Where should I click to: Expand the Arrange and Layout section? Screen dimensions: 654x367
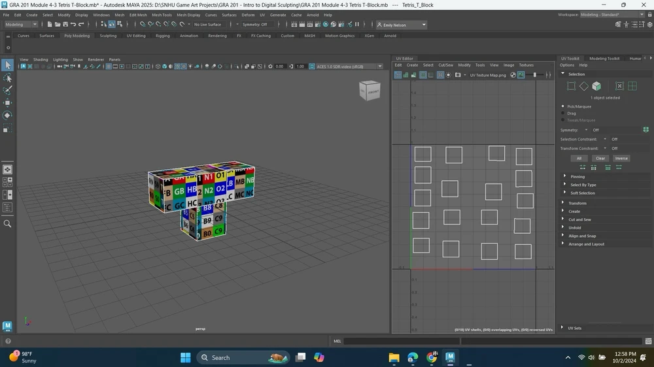562,244
